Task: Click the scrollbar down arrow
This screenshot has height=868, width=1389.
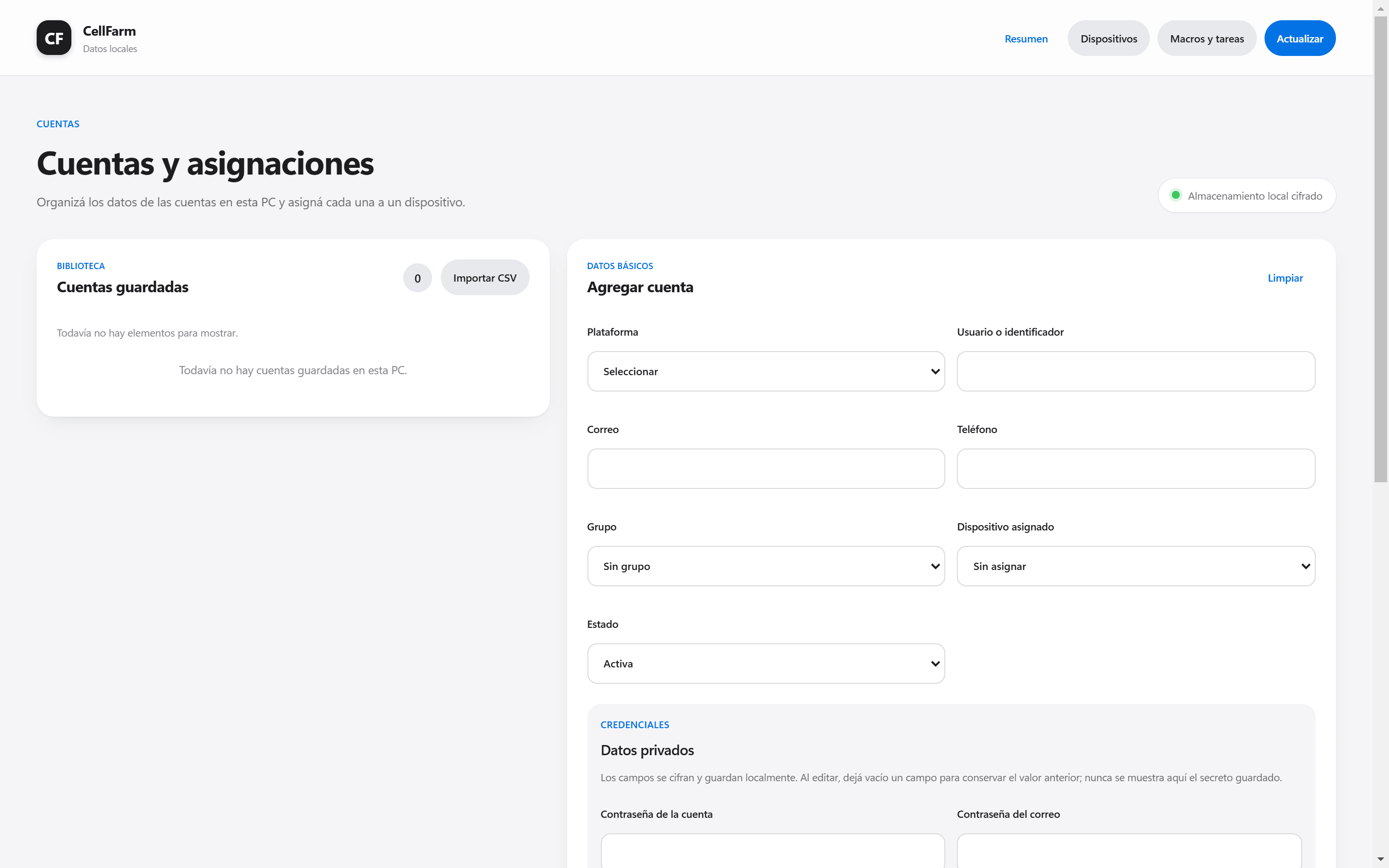Action: 1380,859
